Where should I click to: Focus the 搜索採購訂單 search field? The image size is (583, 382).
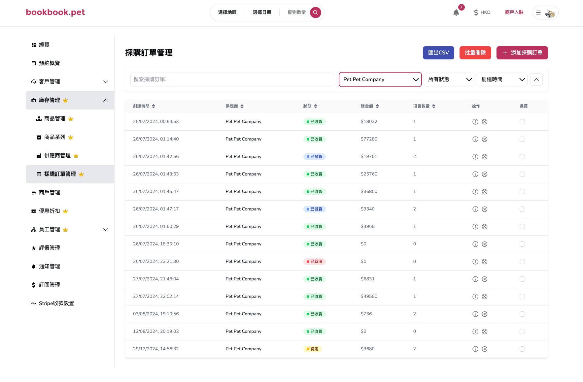(x=232, y=80)
